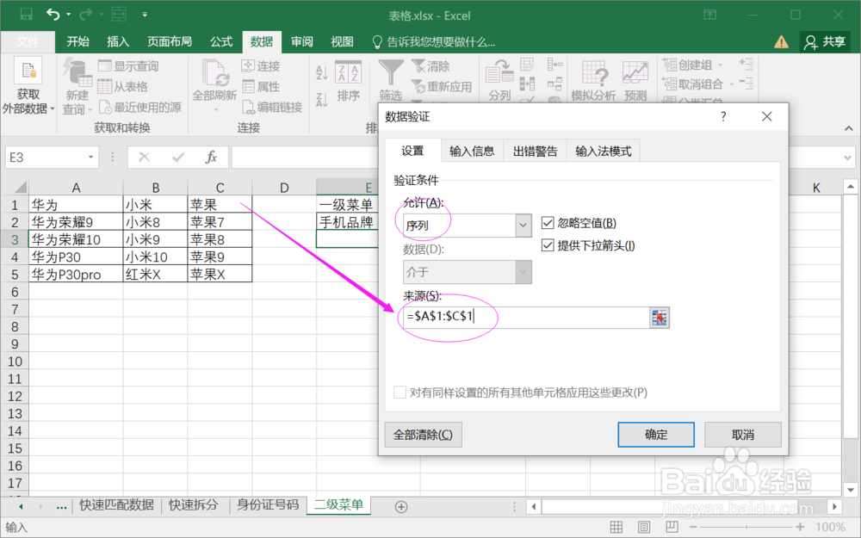The width and height of the screenshot is (861, 538).
Task: Click the insert function fx icon
Action: (x=211, y=158)
